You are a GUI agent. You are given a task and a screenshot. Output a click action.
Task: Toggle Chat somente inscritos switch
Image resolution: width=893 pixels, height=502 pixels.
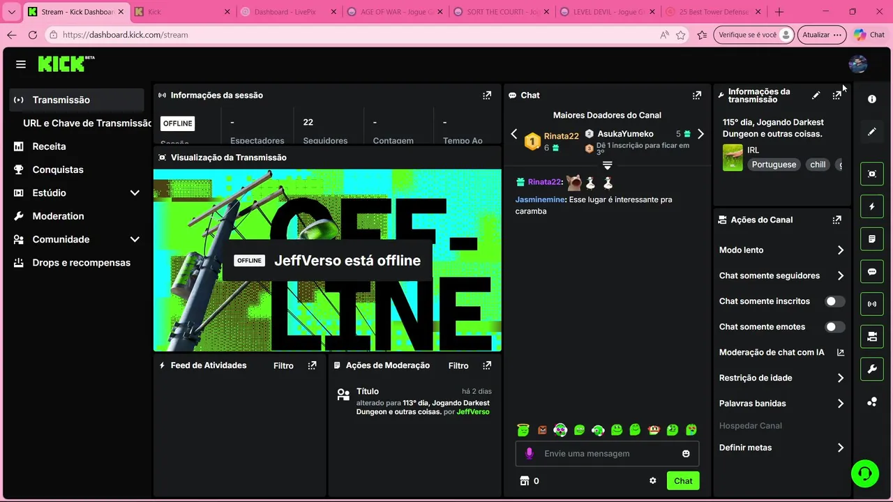tap(834, 301)
